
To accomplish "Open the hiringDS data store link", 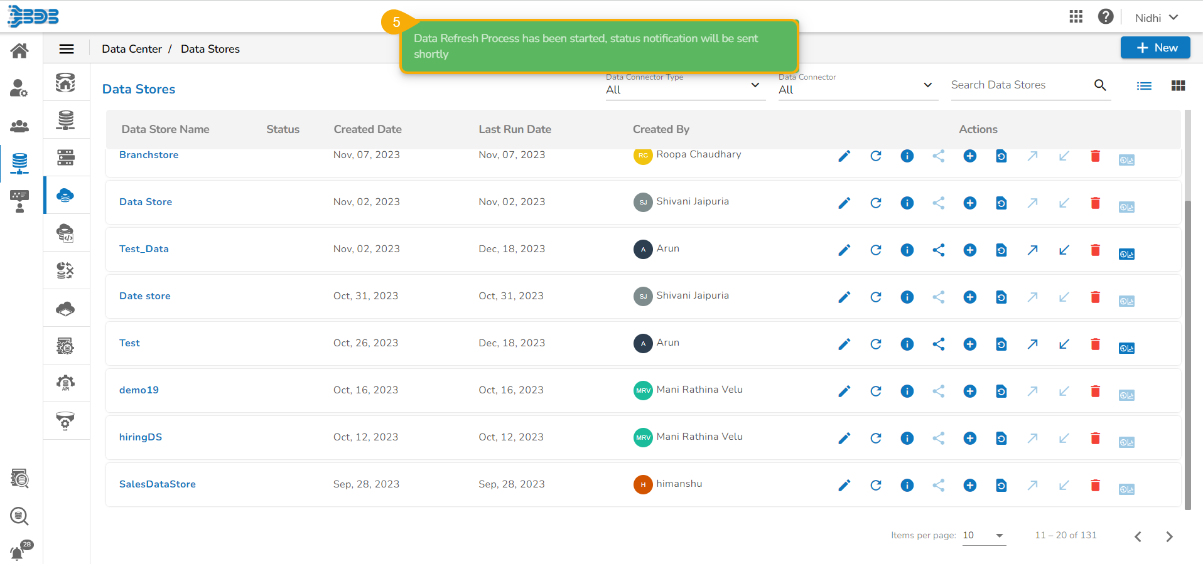I will (x=141, y=437).
